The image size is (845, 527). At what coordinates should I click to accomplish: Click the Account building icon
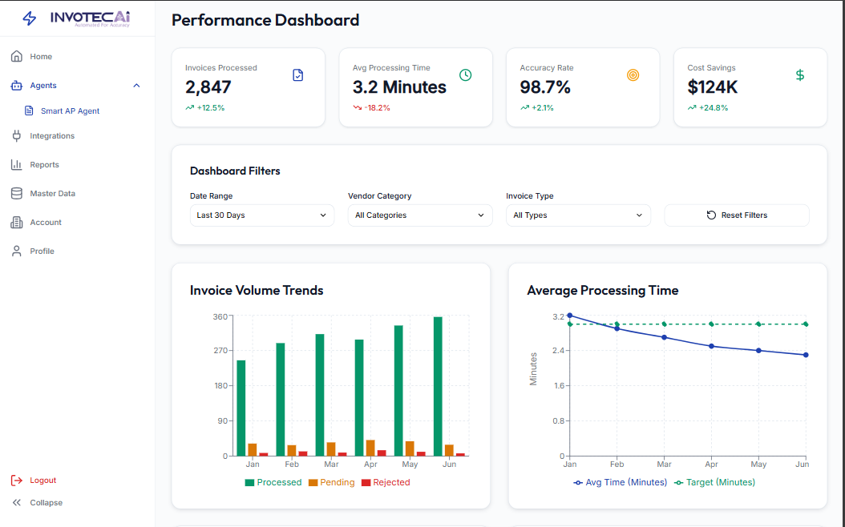tap(16, 223)
